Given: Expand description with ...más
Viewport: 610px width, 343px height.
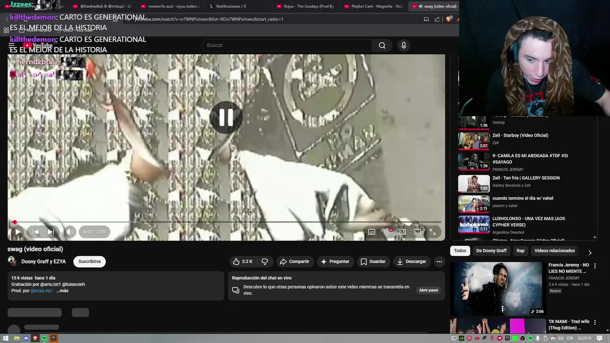Looking at the screenshot, I should [62, 291].
